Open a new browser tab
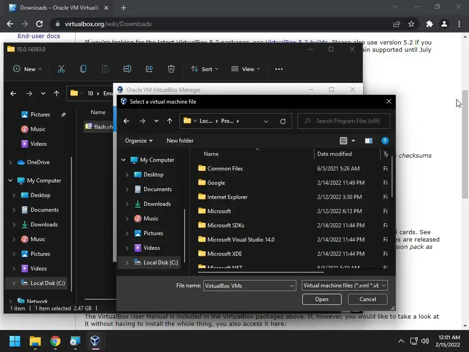The image size is (469, 352). click(x=124, y=8)
